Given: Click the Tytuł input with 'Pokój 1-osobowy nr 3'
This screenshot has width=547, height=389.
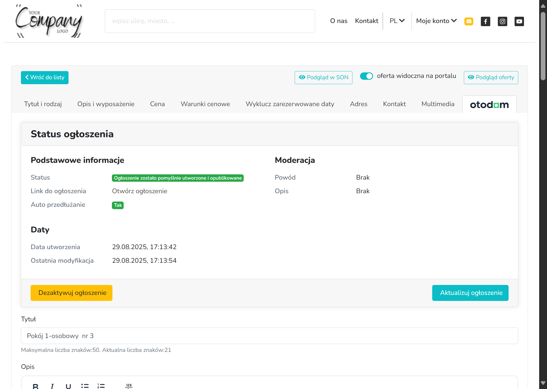Looking at the screenshot, I should pos(270,336).
